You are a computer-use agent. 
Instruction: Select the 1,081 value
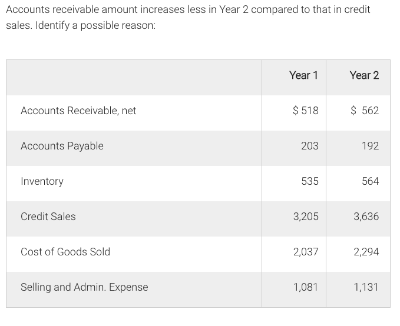[306, 287]
